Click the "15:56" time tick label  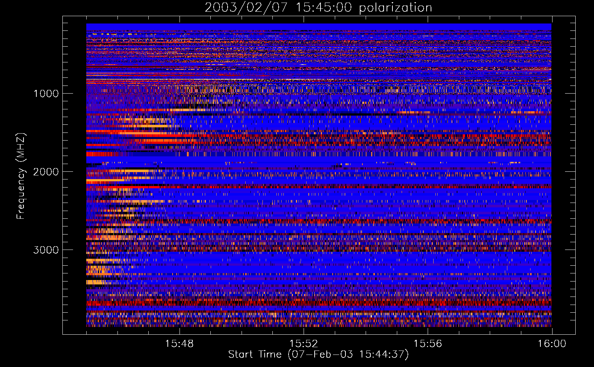[428, 344]
